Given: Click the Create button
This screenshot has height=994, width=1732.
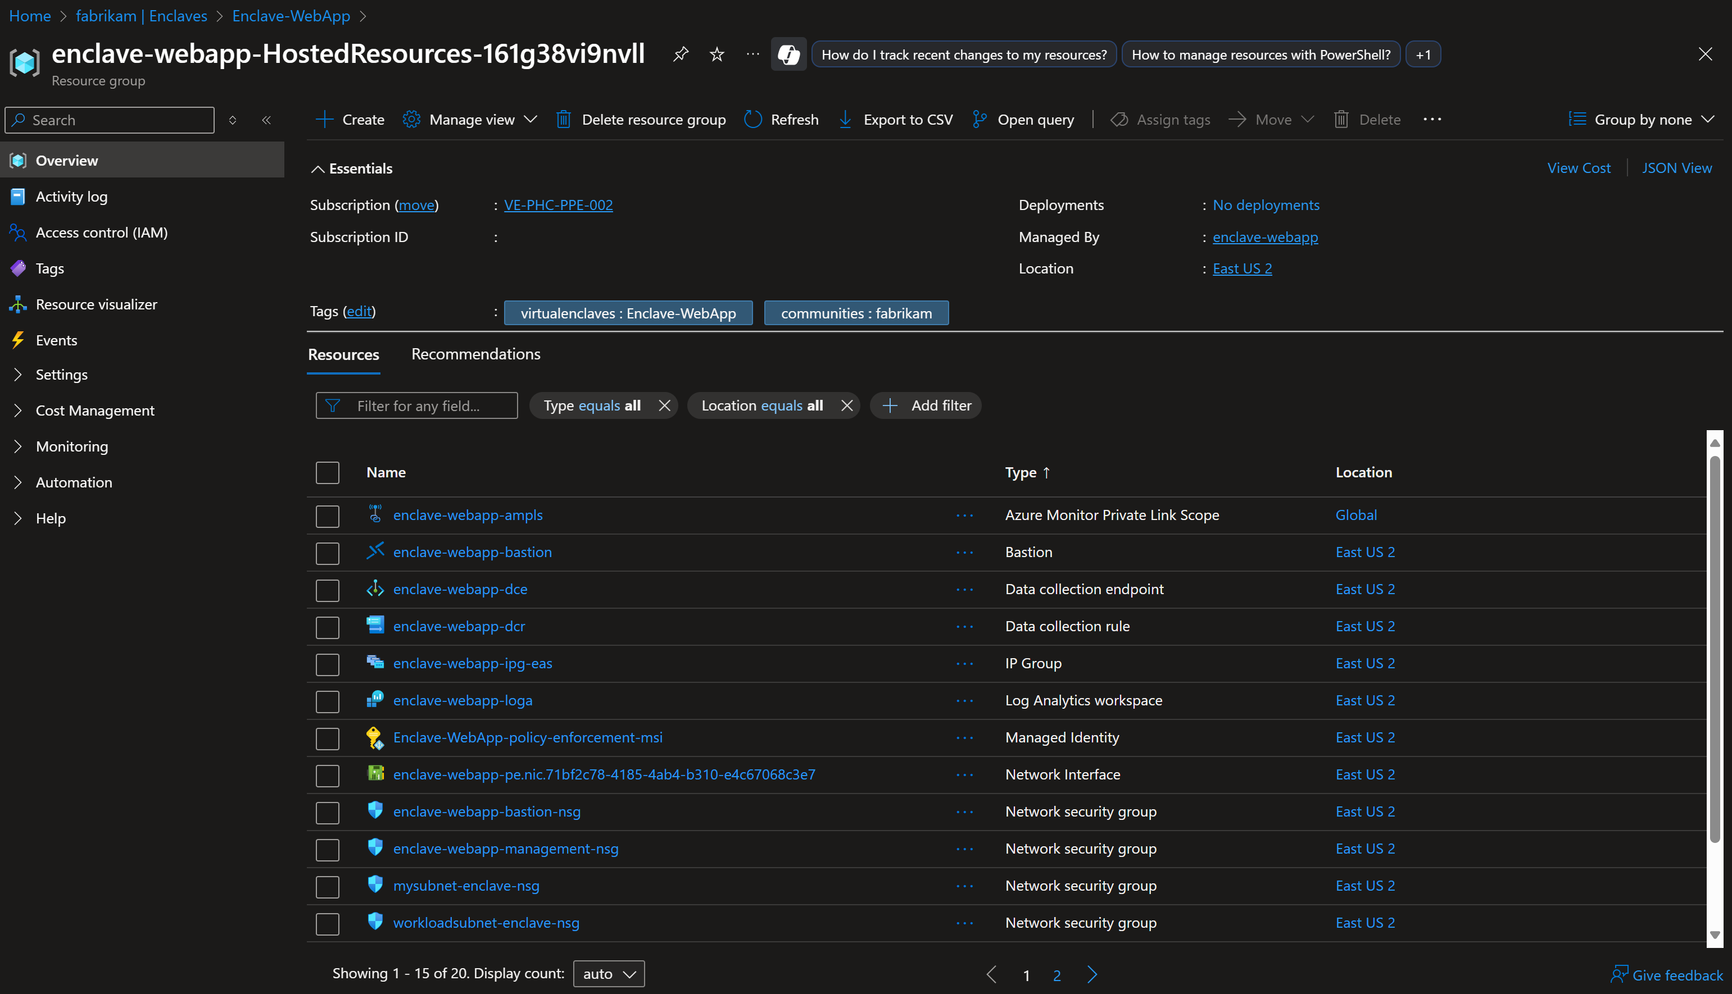Looking at the screenshot, I should tap(350, 120).
